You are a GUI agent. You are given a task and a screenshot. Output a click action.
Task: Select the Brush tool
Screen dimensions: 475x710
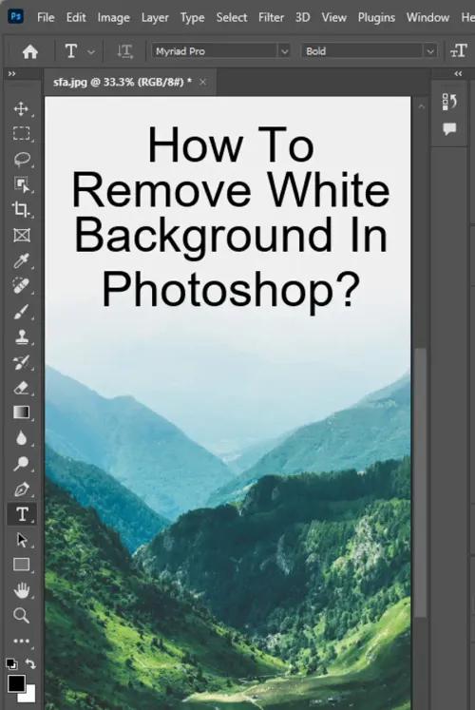[21, 312]
